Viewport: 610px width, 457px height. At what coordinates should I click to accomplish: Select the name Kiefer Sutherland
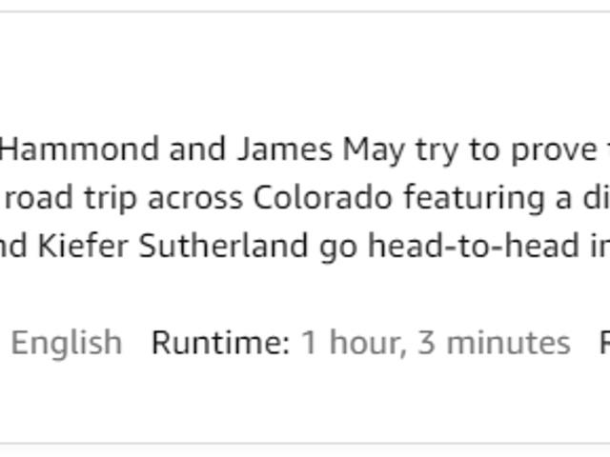(x=173, y=246)
